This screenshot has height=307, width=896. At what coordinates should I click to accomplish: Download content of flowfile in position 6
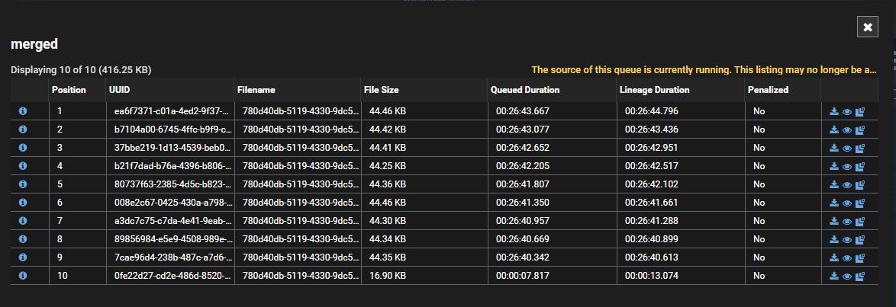[834, 203]
